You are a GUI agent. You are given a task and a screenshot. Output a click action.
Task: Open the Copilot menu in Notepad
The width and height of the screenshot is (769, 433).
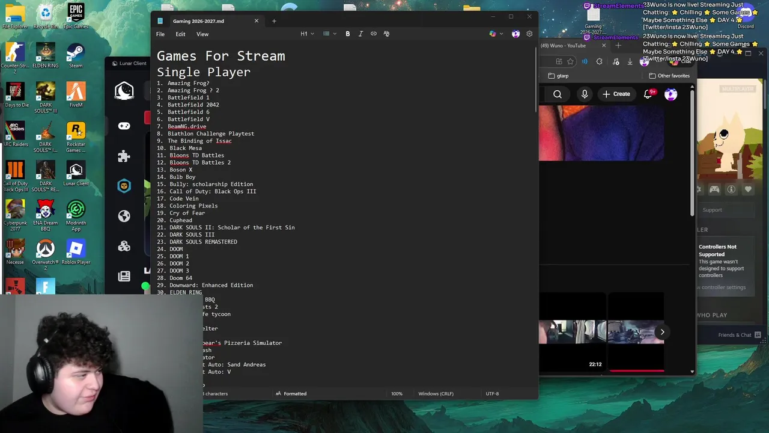point(496,34)
